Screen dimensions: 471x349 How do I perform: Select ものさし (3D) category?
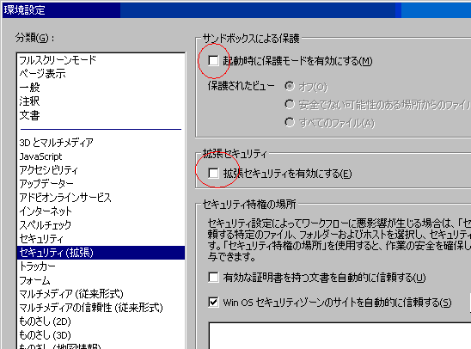(x=101, y=335)
